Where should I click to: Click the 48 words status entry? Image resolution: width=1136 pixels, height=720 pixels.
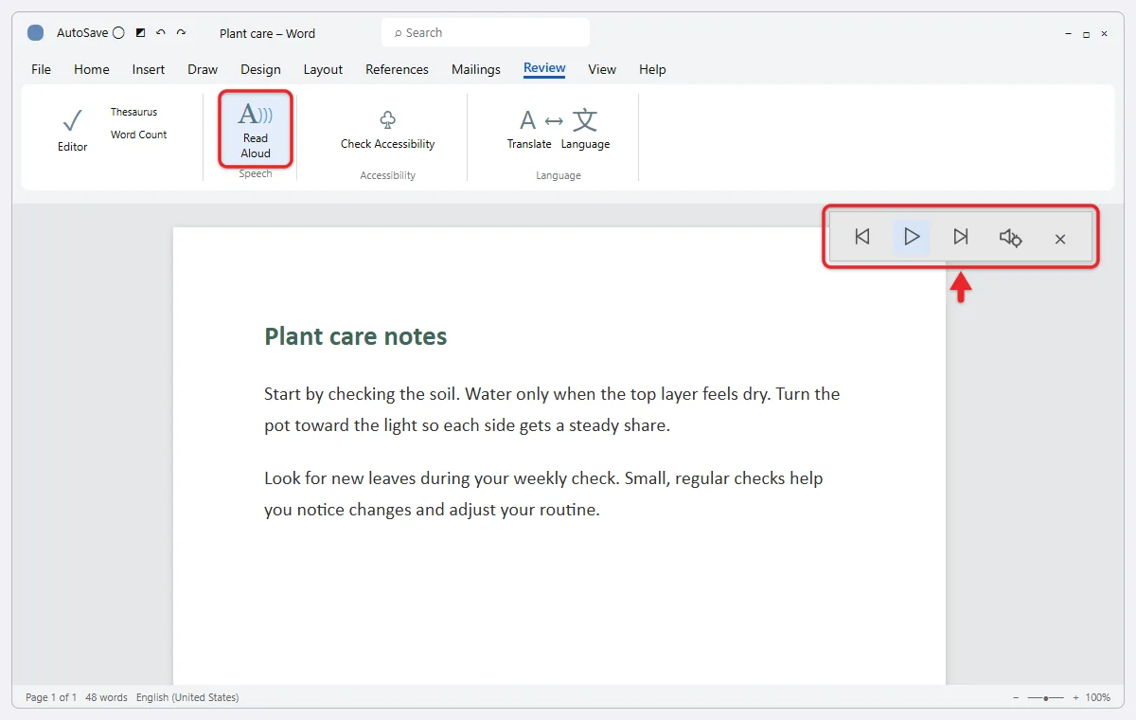[x=106, y=697]
